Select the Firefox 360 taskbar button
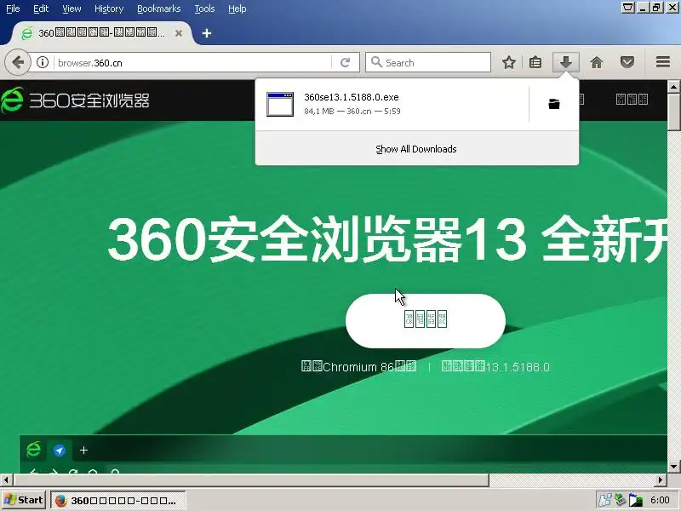This screenshot has height=511, width=681. tap(118, 501)
